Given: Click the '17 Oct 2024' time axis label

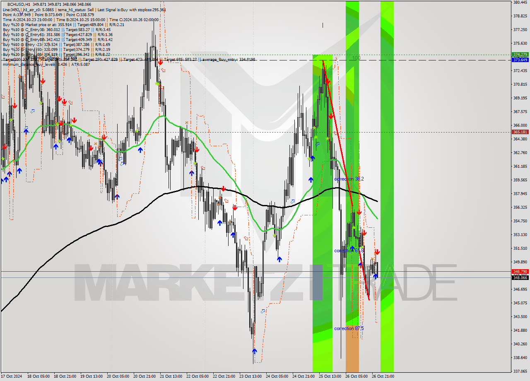Looking at the screenshot, I should [12, 376].
